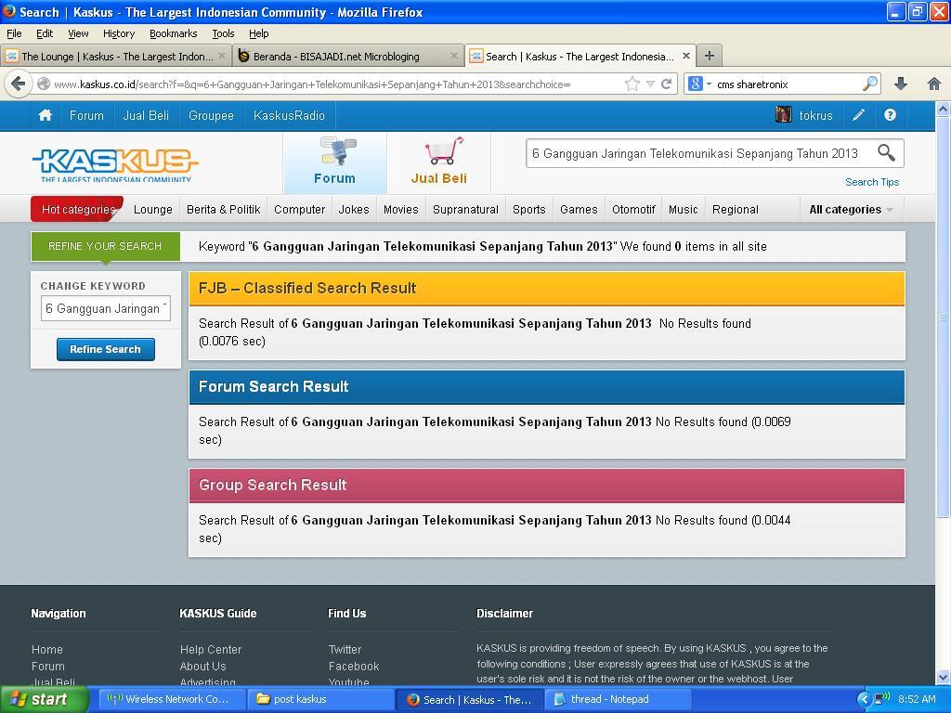The image size is (951, 713).
Task: Open Wireless Network Connection taskbar item
Action: 170,699
